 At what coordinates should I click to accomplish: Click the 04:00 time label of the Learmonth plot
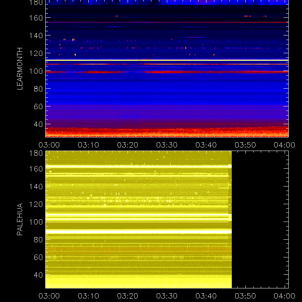pos(285,145)
